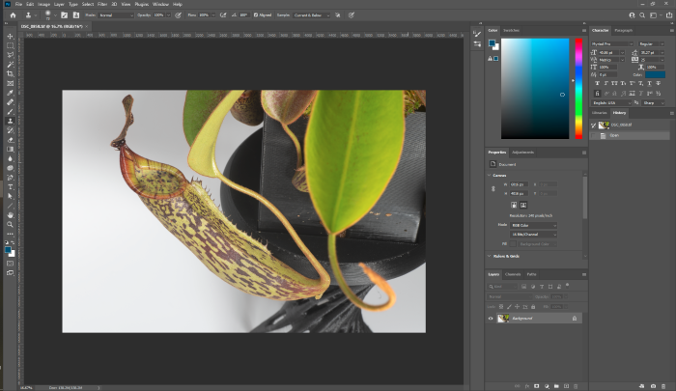
Task: Select the Move tool
Action: (10, 37)
